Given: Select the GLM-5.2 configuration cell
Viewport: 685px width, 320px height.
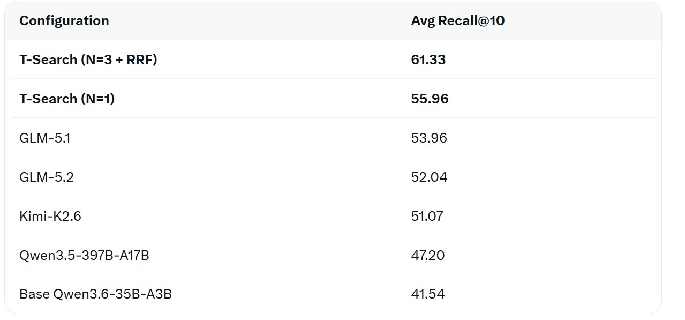Looking at the screenshot, I should tap(47, 177).
